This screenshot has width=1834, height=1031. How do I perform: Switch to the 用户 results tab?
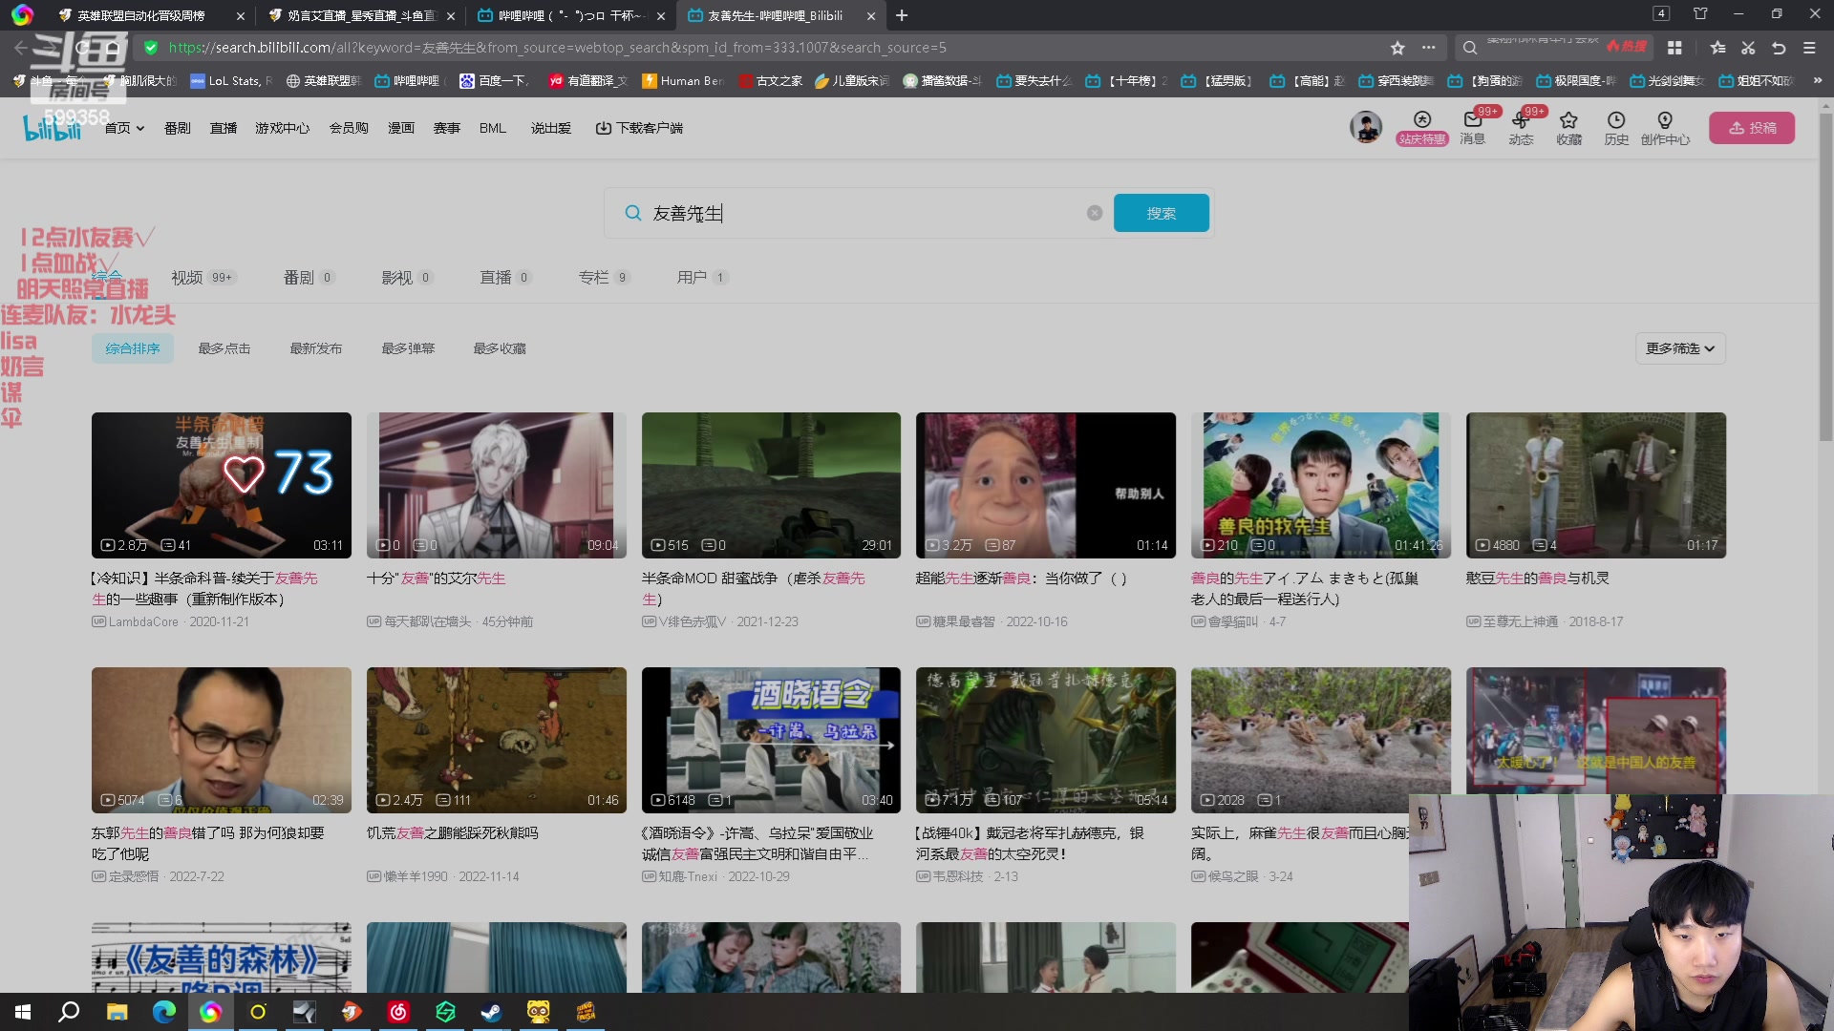click(x=701, y=277)
